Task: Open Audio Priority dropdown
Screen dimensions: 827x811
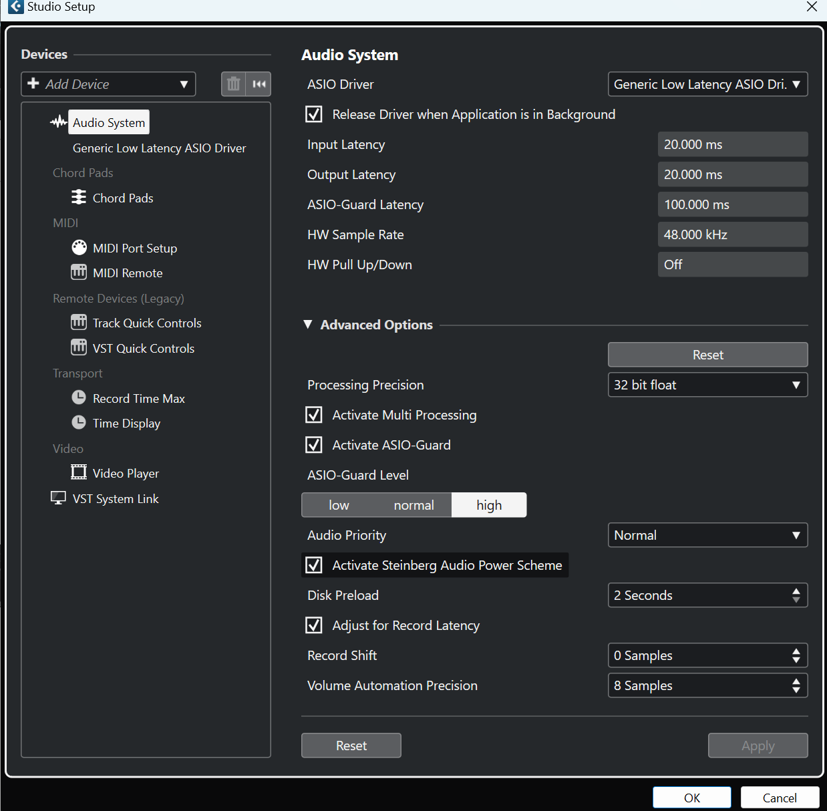Action: click(x=707, y=535)
